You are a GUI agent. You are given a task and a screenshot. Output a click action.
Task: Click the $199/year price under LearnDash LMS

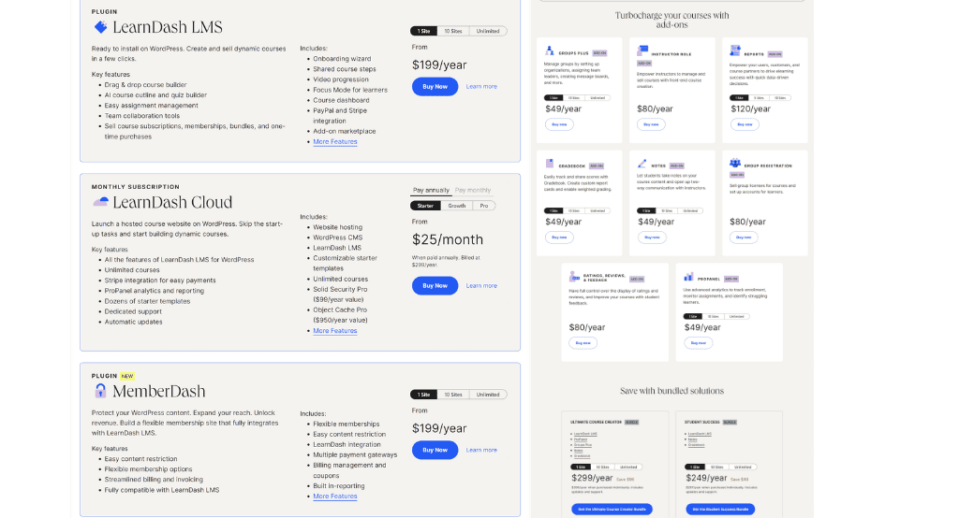[439, 65]
